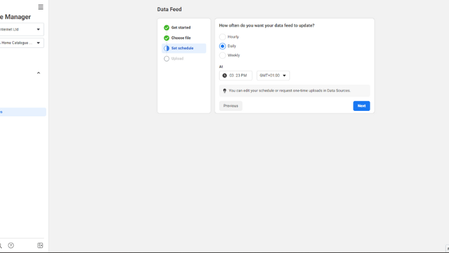This screenshot has height=253, width=449.
Task: Go to the Choose file step
Action: pos(181,38)
